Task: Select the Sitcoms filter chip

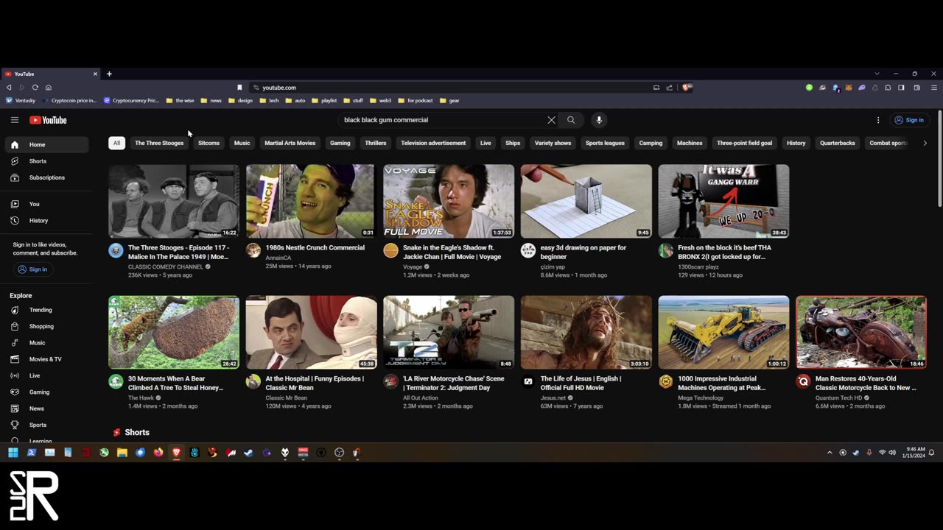Action: [208, 143]
